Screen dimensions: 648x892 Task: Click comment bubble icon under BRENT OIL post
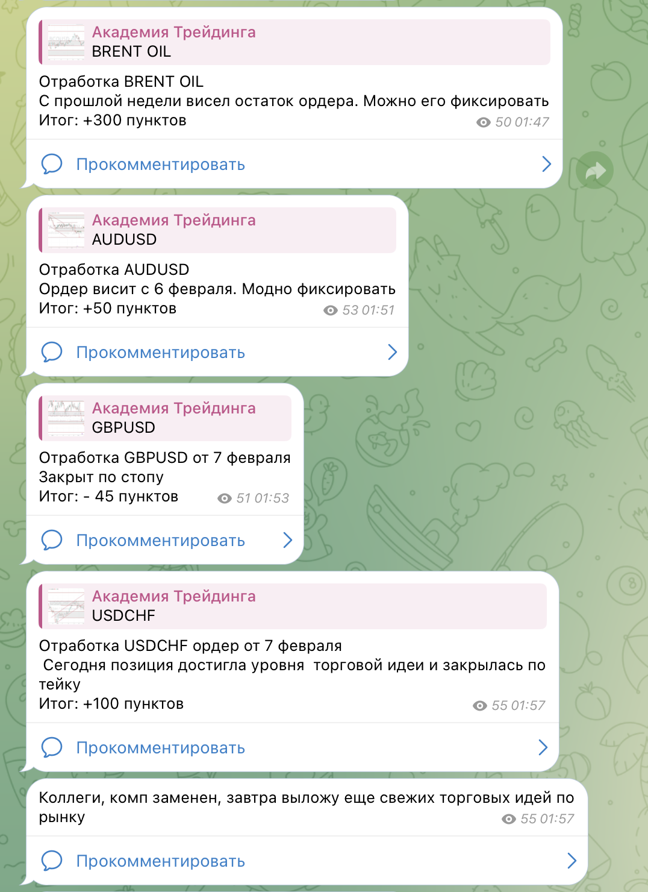pos(52,164)
